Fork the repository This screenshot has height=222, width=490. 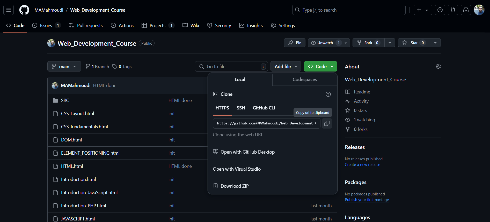368,43
